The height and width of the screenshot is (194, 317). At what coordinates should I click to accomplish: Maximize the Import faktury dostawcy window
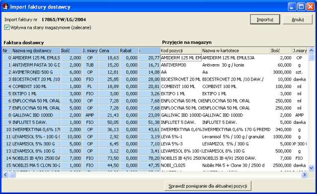point(301,7)
